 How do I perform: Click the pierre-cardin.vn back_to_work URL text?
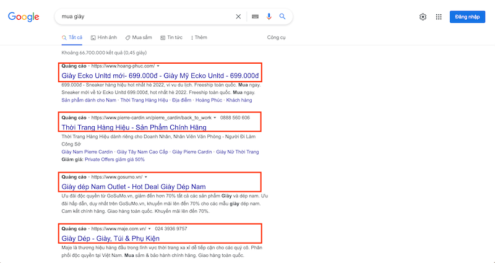pos(152,118)
